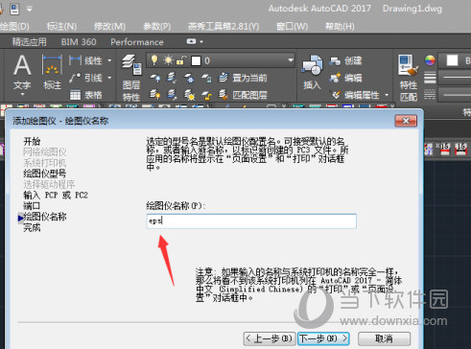This screenshot has width=471, height=349.
Task: Click 置为当前 make current layer
Action: click(x=242, y=78)
